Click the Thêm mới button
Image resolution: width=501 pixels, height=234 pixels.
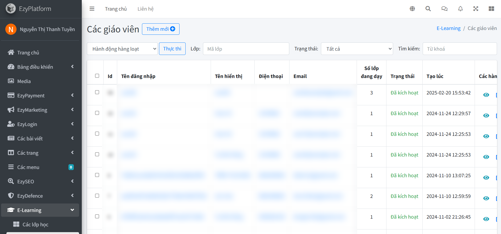(161, 29)
